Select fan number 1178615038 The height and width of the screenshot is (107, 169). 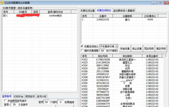tap(103, 59)
